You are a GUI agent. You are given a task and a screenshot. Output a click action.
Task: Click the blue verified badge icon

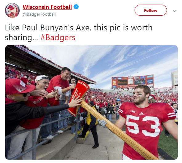[76, 7]
